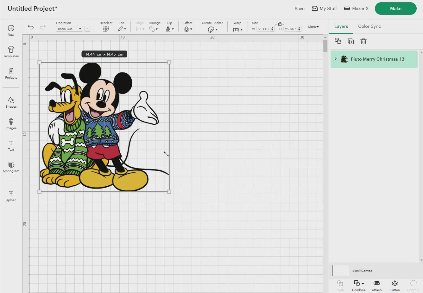Image resolution: width=423 pixels, height=293 pixels.
Task: Open the Operation Basic Cut dropdown
Action: pos(69,29)
